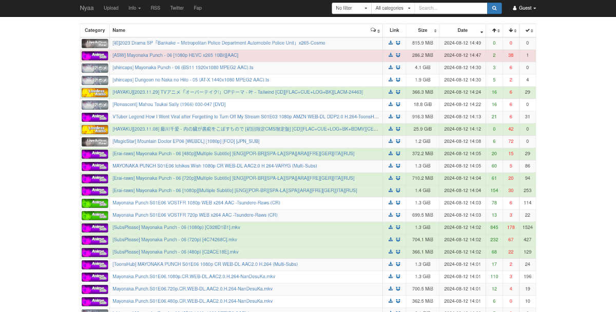The height and width of the screenshot is (312, 616).
Task: Sort by comments count column icon
Action: coord(375,30)
